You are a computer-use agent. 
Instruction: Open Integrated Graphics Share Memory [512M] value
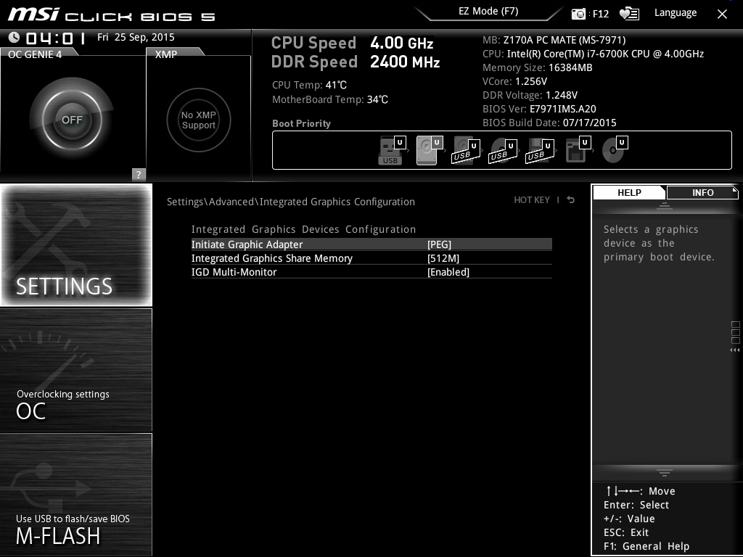tap(443, 258)
